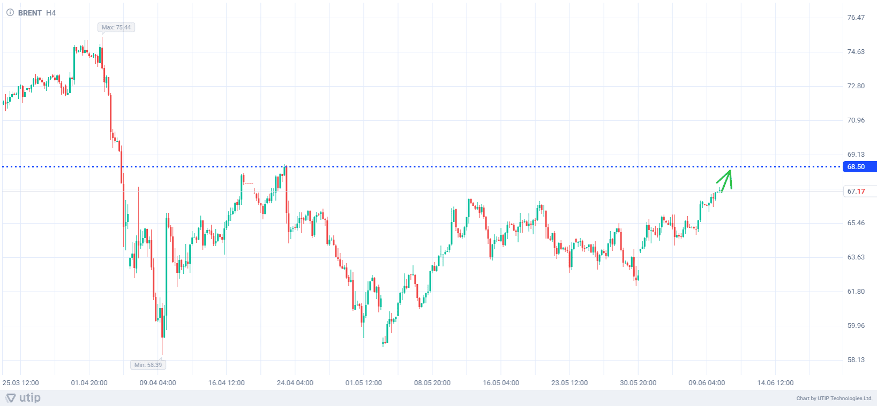Click the info icon beside BRENT
877x406 pixels.
tap(10, 13)
